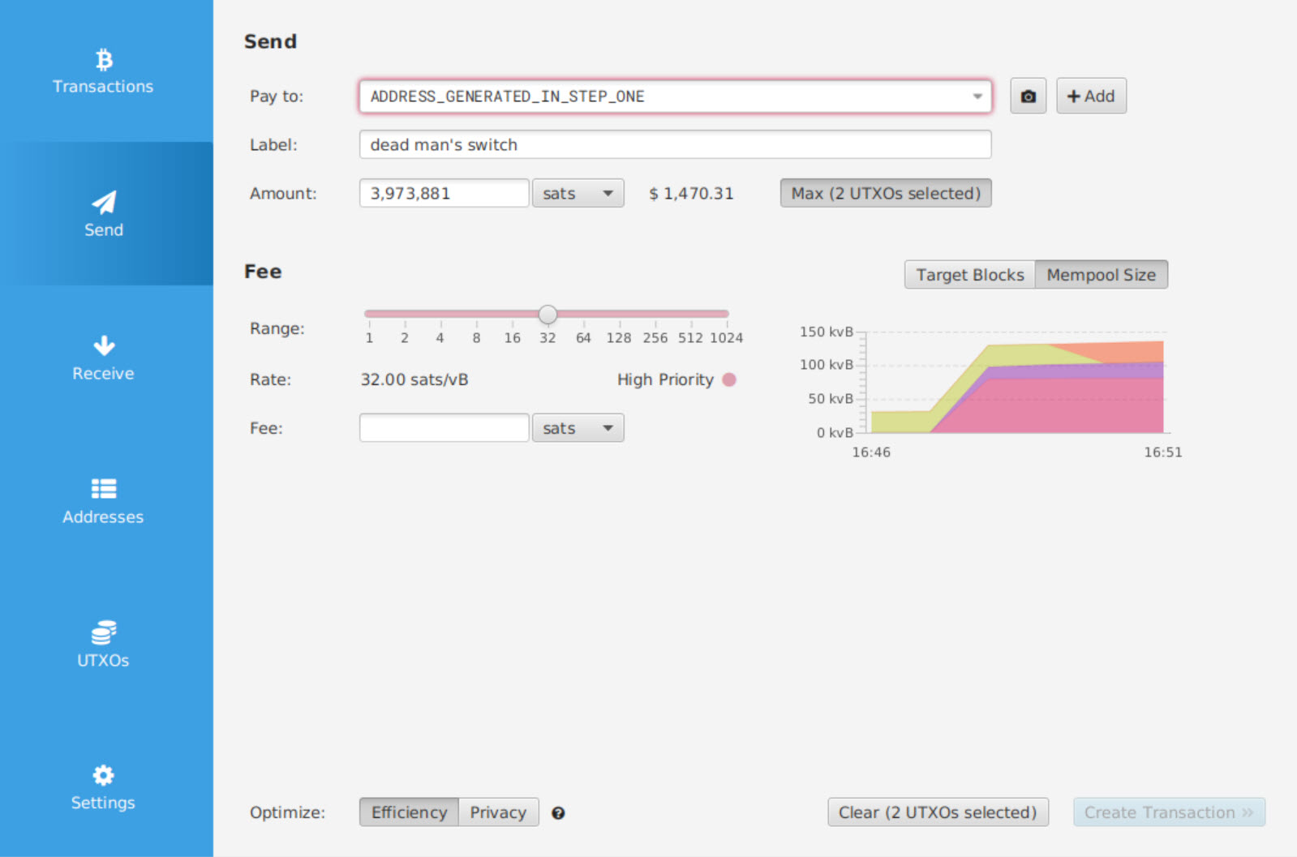The height and width of the screenshot is (857, 1297).
Task: Toggle Efficiency optimization mode
Action: pos(409,812)
